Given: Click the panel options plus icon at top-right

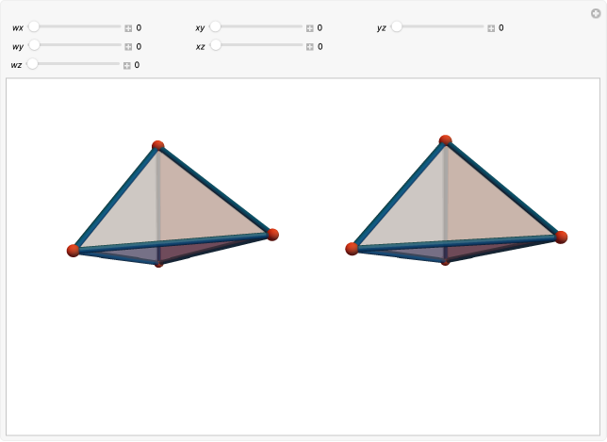Looking at the screenshot, I should 595,12.
